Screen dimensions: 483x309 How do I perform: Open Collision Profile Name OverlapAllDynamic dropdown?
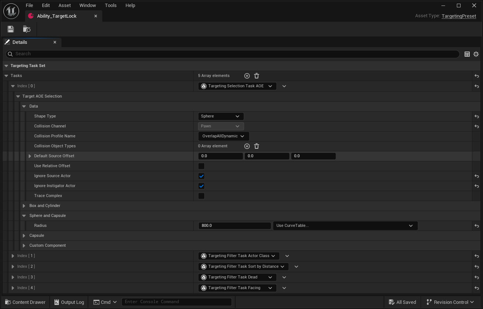click(x=223, y=136)
